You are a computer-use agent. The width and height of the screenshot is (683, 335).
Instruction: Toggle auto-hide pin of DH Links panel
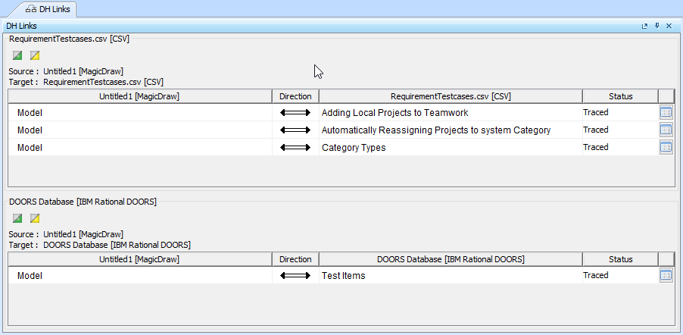[657, 27]
